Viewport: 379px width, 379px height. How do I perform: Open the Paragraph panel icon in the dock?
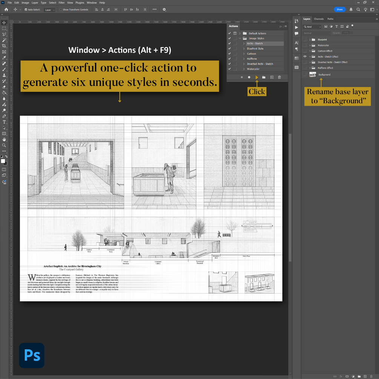point(296,49)
